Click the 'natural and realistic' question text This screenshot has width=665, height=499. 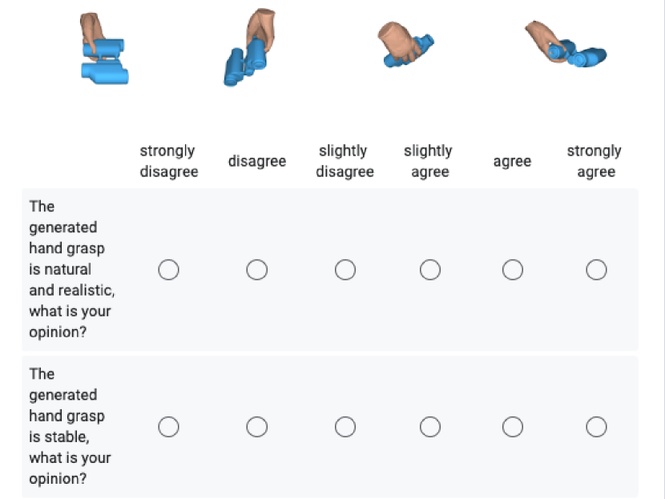pyautogui.click(x=71, y=269)
